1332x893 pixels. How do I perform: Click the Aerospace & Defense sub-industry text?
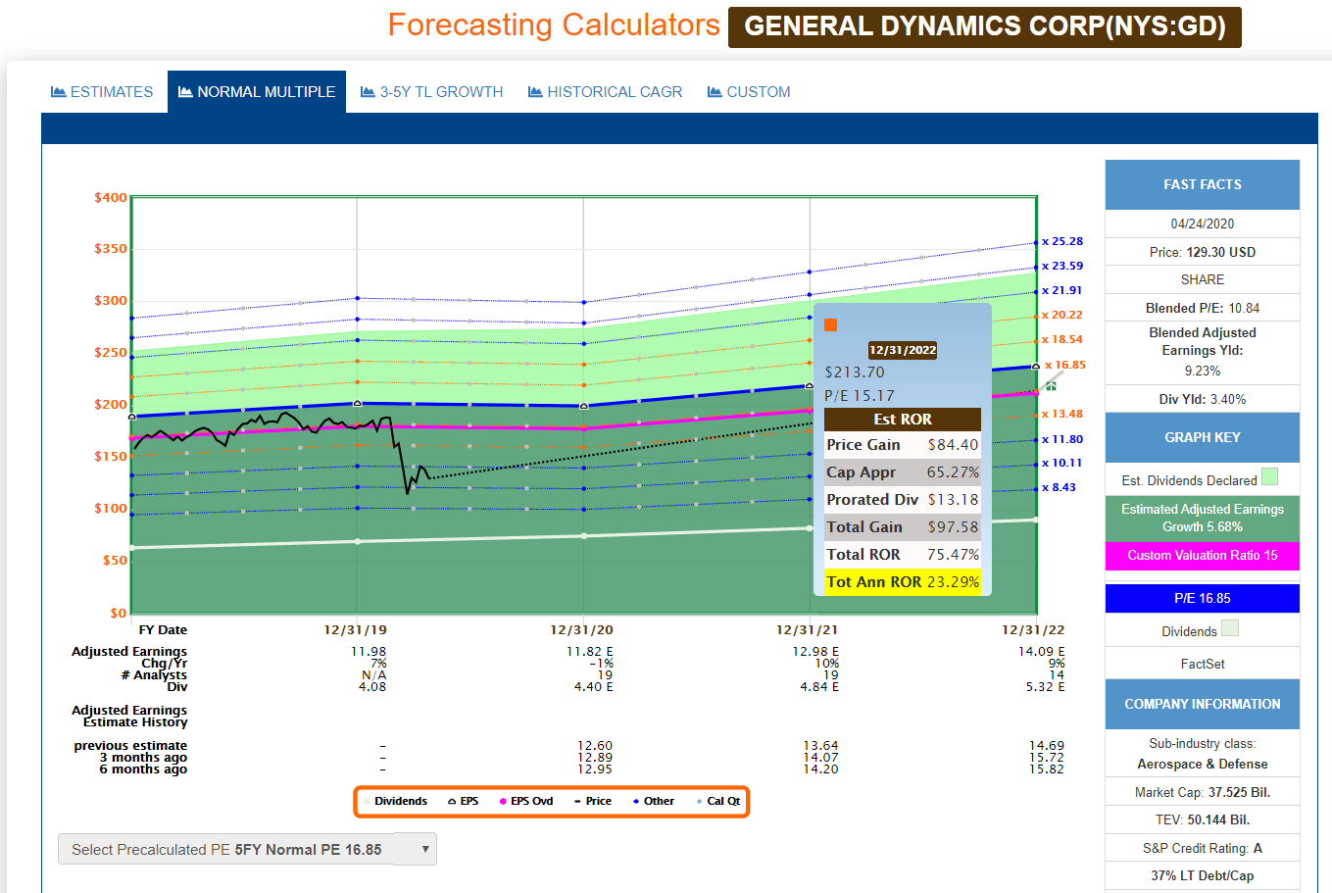click(1203, 764)
